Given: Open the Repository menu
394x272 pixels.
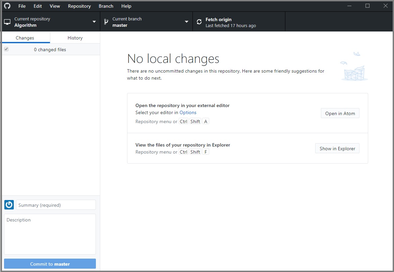Looking at the screenshot, I should pyautogui.click(x=79, y=6).
